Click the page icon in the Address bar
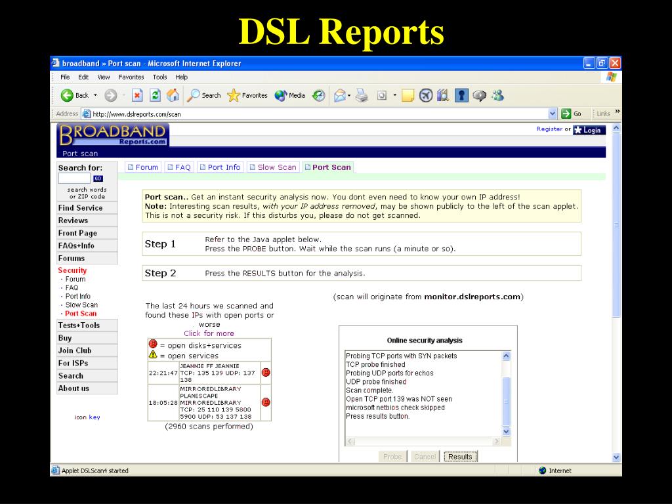Viewport: 672px width, 504px height. pos(87,114)
